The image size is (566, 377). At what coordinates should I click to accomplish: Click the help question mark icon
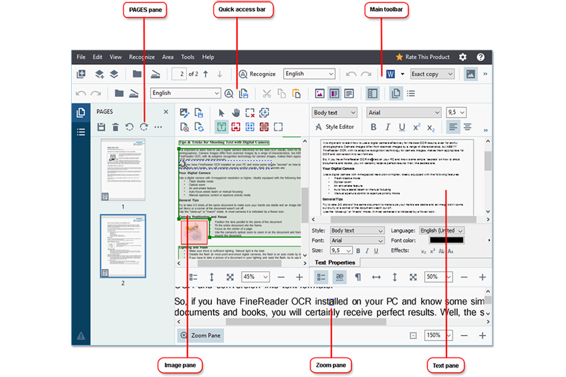coord(480,57)
